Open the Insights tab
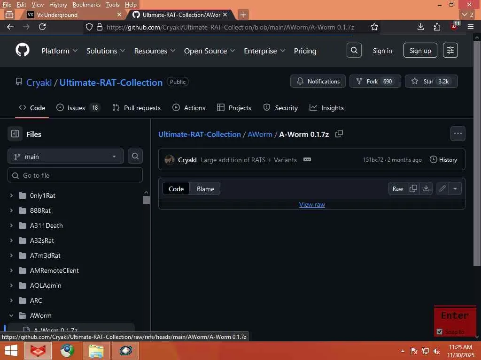Screen dimensions: 481x360 326,108
